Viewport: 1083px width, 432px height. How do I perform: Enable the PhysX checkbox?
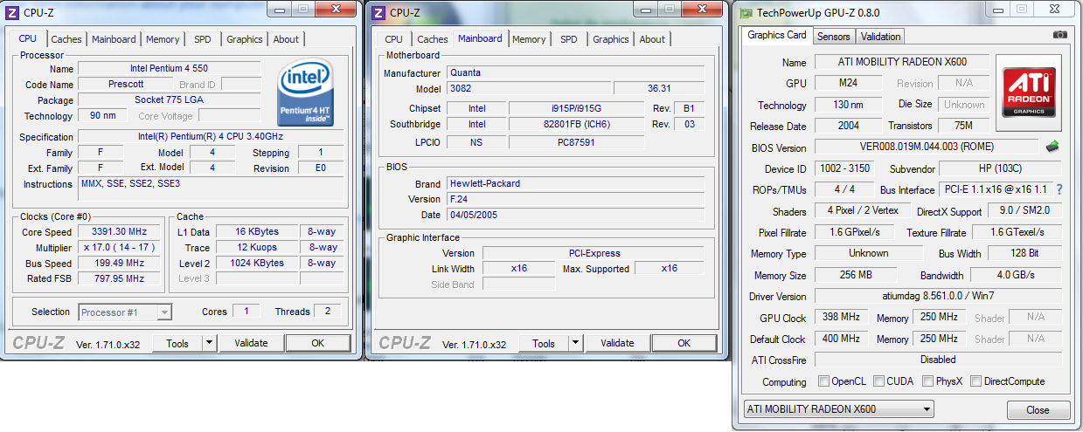(x=927, y=381)
